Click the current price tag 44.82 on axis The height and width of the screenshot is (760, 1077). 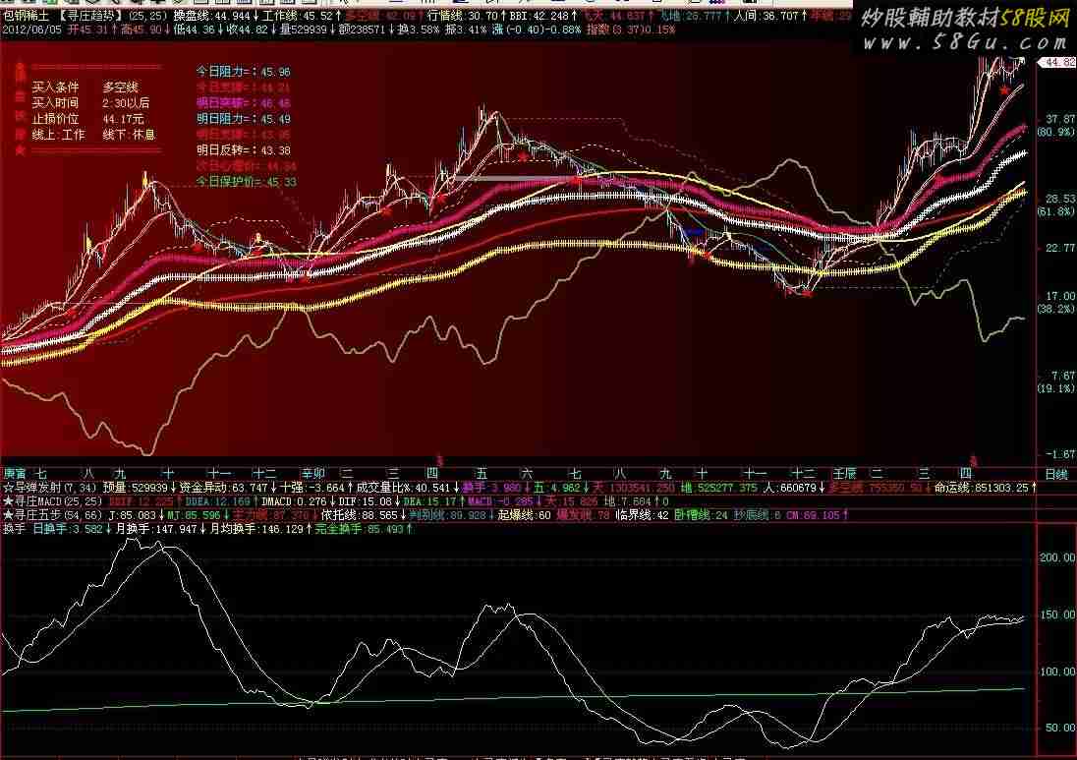pyautogui.click(x=1056, y=63)
